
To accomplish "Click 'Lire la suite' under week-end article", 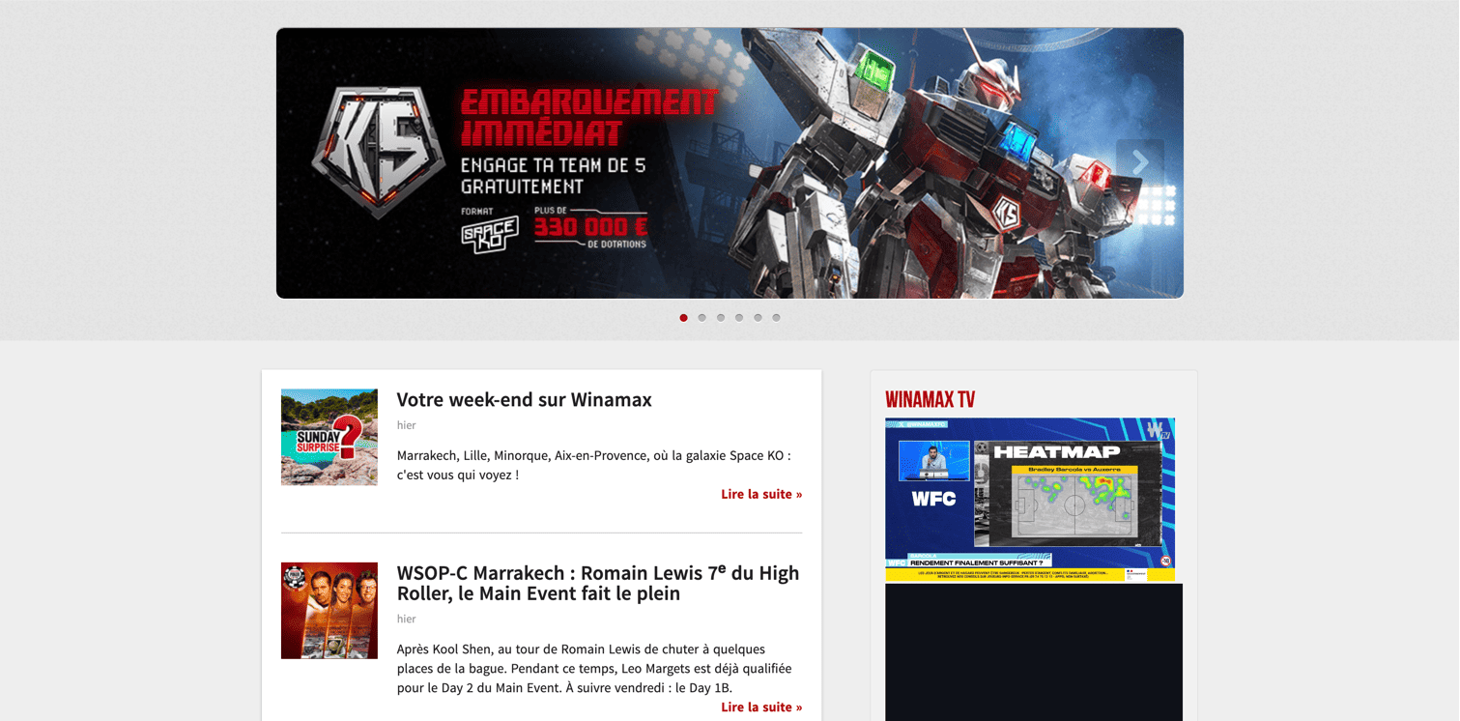I will coord(761,494).
